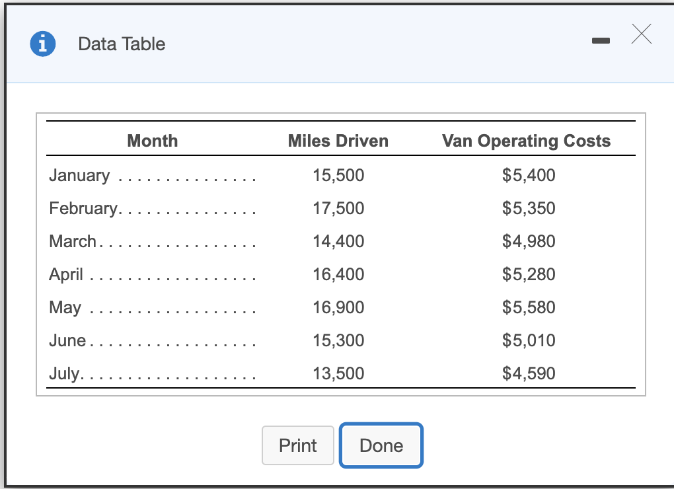674x489 pixels.
Task: Click the Miles Driven column header
Action: click(x=338, y=141)
